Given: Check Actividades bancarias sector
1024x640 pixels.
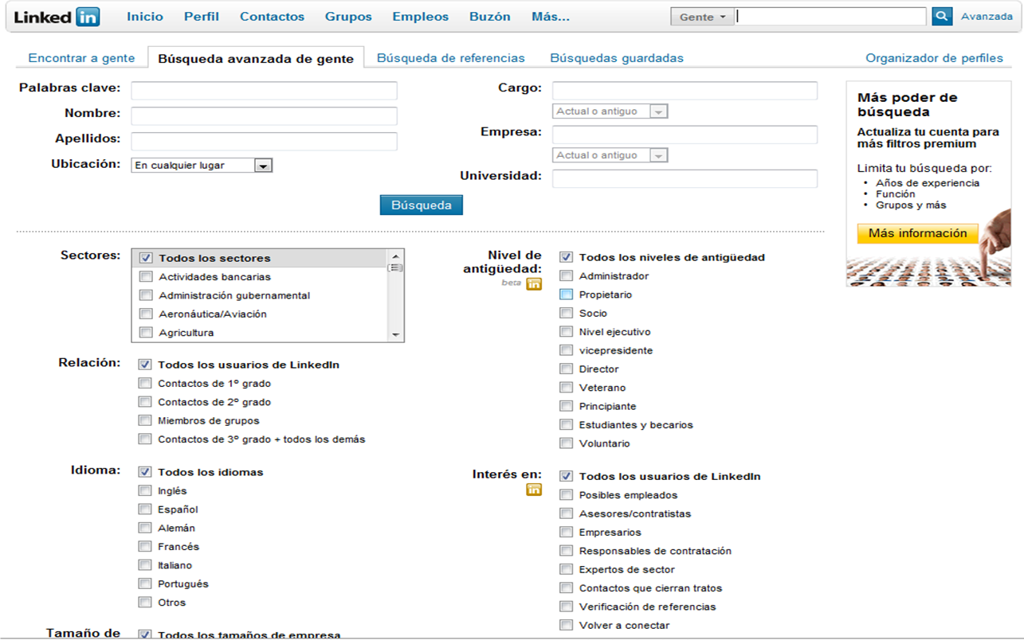Looking at the screenshot, I should tap(146, 277).
